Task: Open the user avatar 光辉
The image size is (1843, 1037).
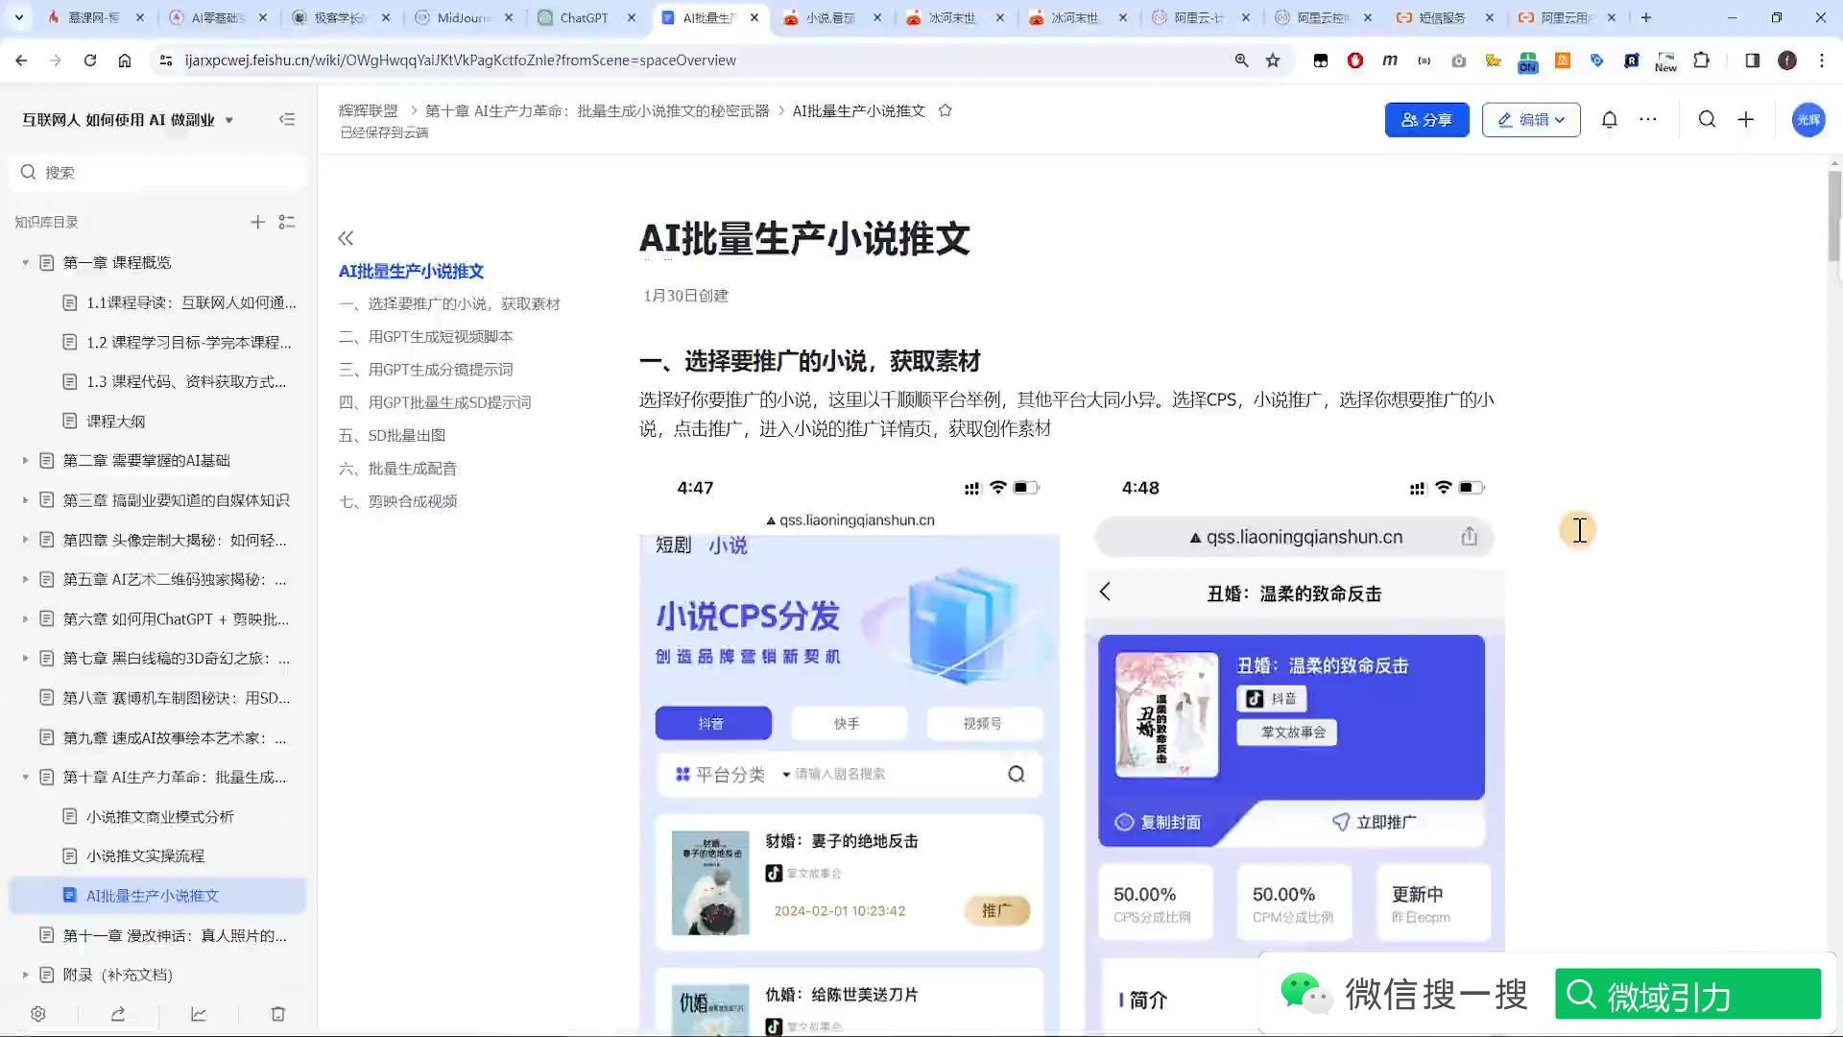Action: pos(1808,120)
